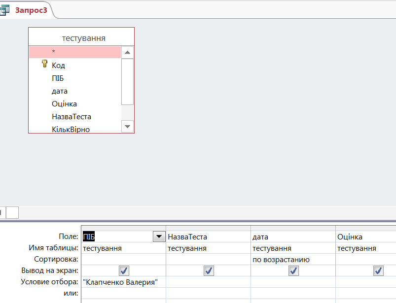Click the sort cell under Оцінка column

pos(365,260)
